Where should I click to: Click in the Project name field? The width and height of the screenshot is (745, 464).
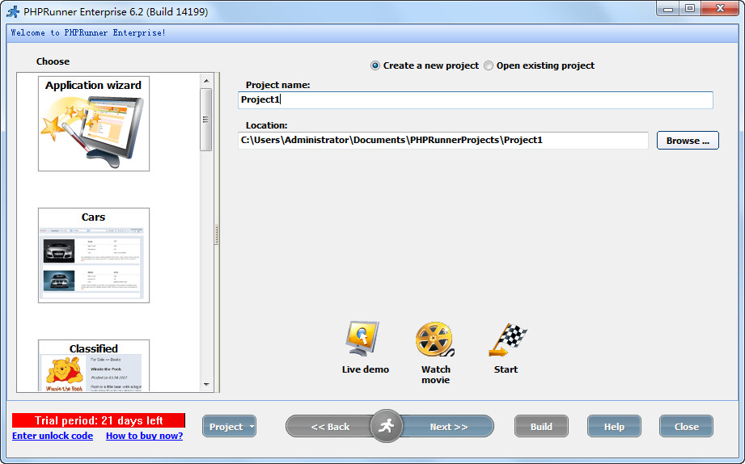point(475,99)
